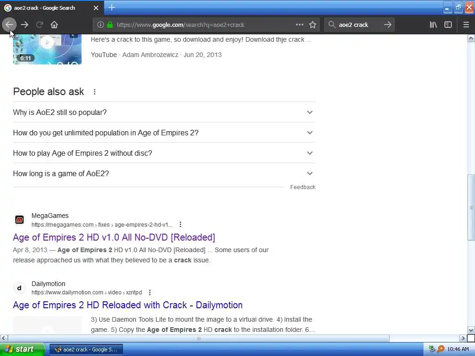This screenshot has height=356, width=475.
Task: Expand 'How to play Age of Empires 2 without disc?'
Action: click(164, 153)
